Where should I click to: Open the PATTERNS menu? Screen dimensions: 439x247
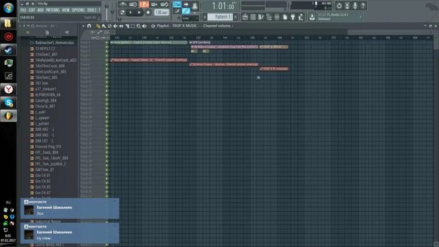[53, 10]
